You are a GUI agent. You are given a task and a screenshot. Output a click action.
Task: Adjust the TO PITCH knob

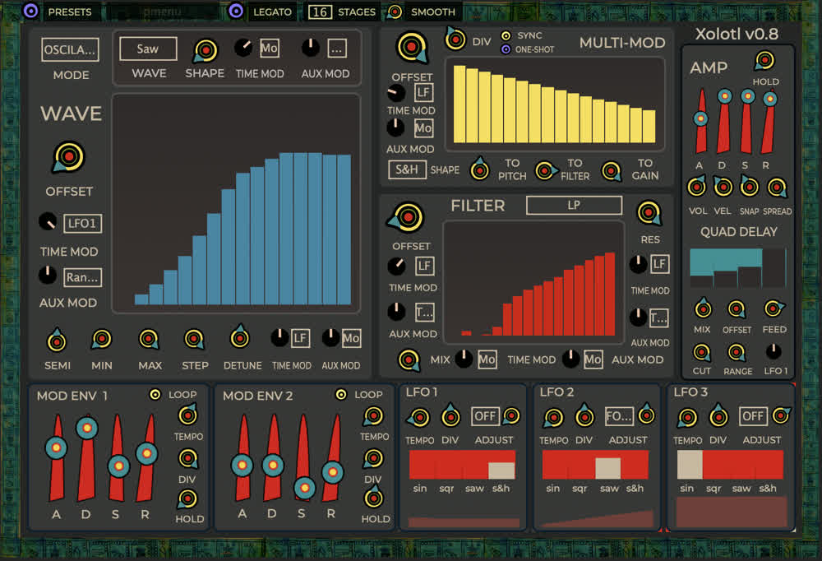[x=479, y=169]
